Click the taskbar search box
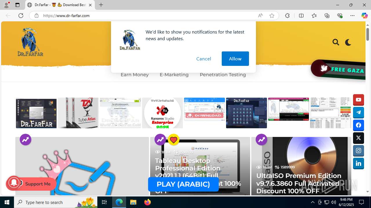371x208 pixels. (56, 202)
